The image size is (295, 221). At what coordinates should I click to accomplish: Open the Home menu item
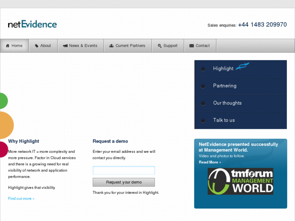pos(15,45)
